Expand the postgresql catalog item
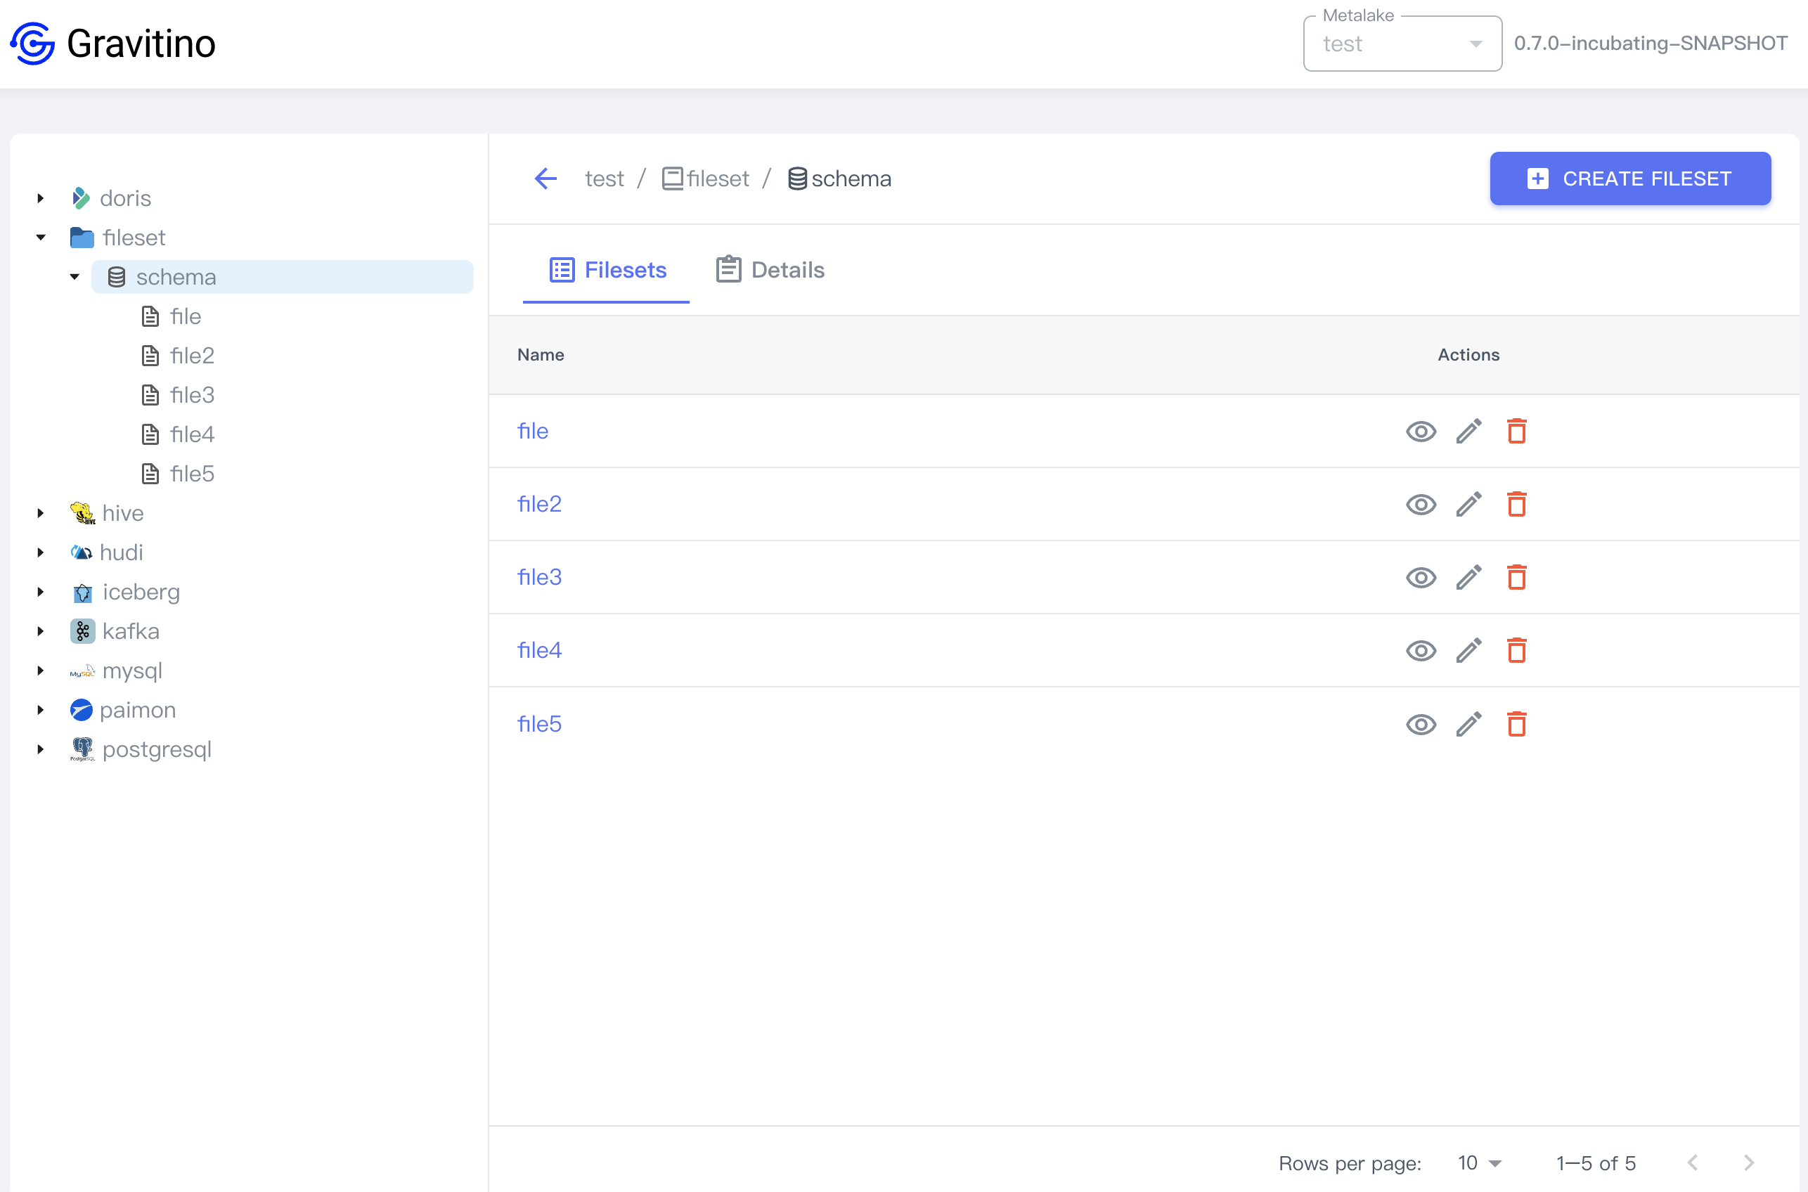Image resolution: width=1808 pixels, height=1192 pixels. pyautogui.click(x=41, y=751)
